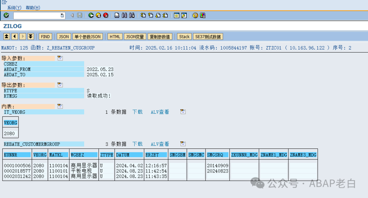Click the yellow Exit arrow icon
Viewport: 368px width, 198px height.
pyautogui.click(x=98, y=15)
